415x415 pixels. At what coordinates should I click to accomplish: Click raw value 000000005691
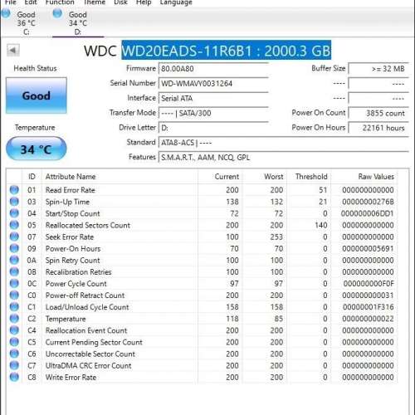[x=368, y=249]
